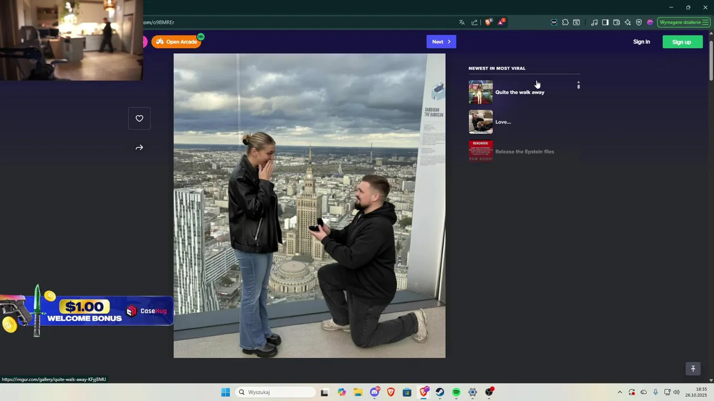Click the volume speaker tray icon
Image resolution: width=714 pixels, height=401 pixels.
[x=677, y=392]
